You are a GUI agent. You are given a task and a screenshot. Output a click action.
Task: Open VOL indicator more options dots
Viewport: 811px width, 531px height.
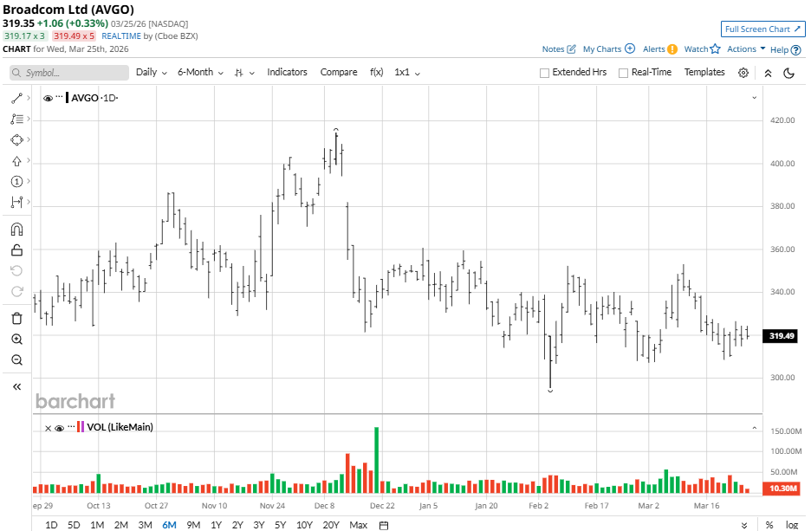click(71, 426)
